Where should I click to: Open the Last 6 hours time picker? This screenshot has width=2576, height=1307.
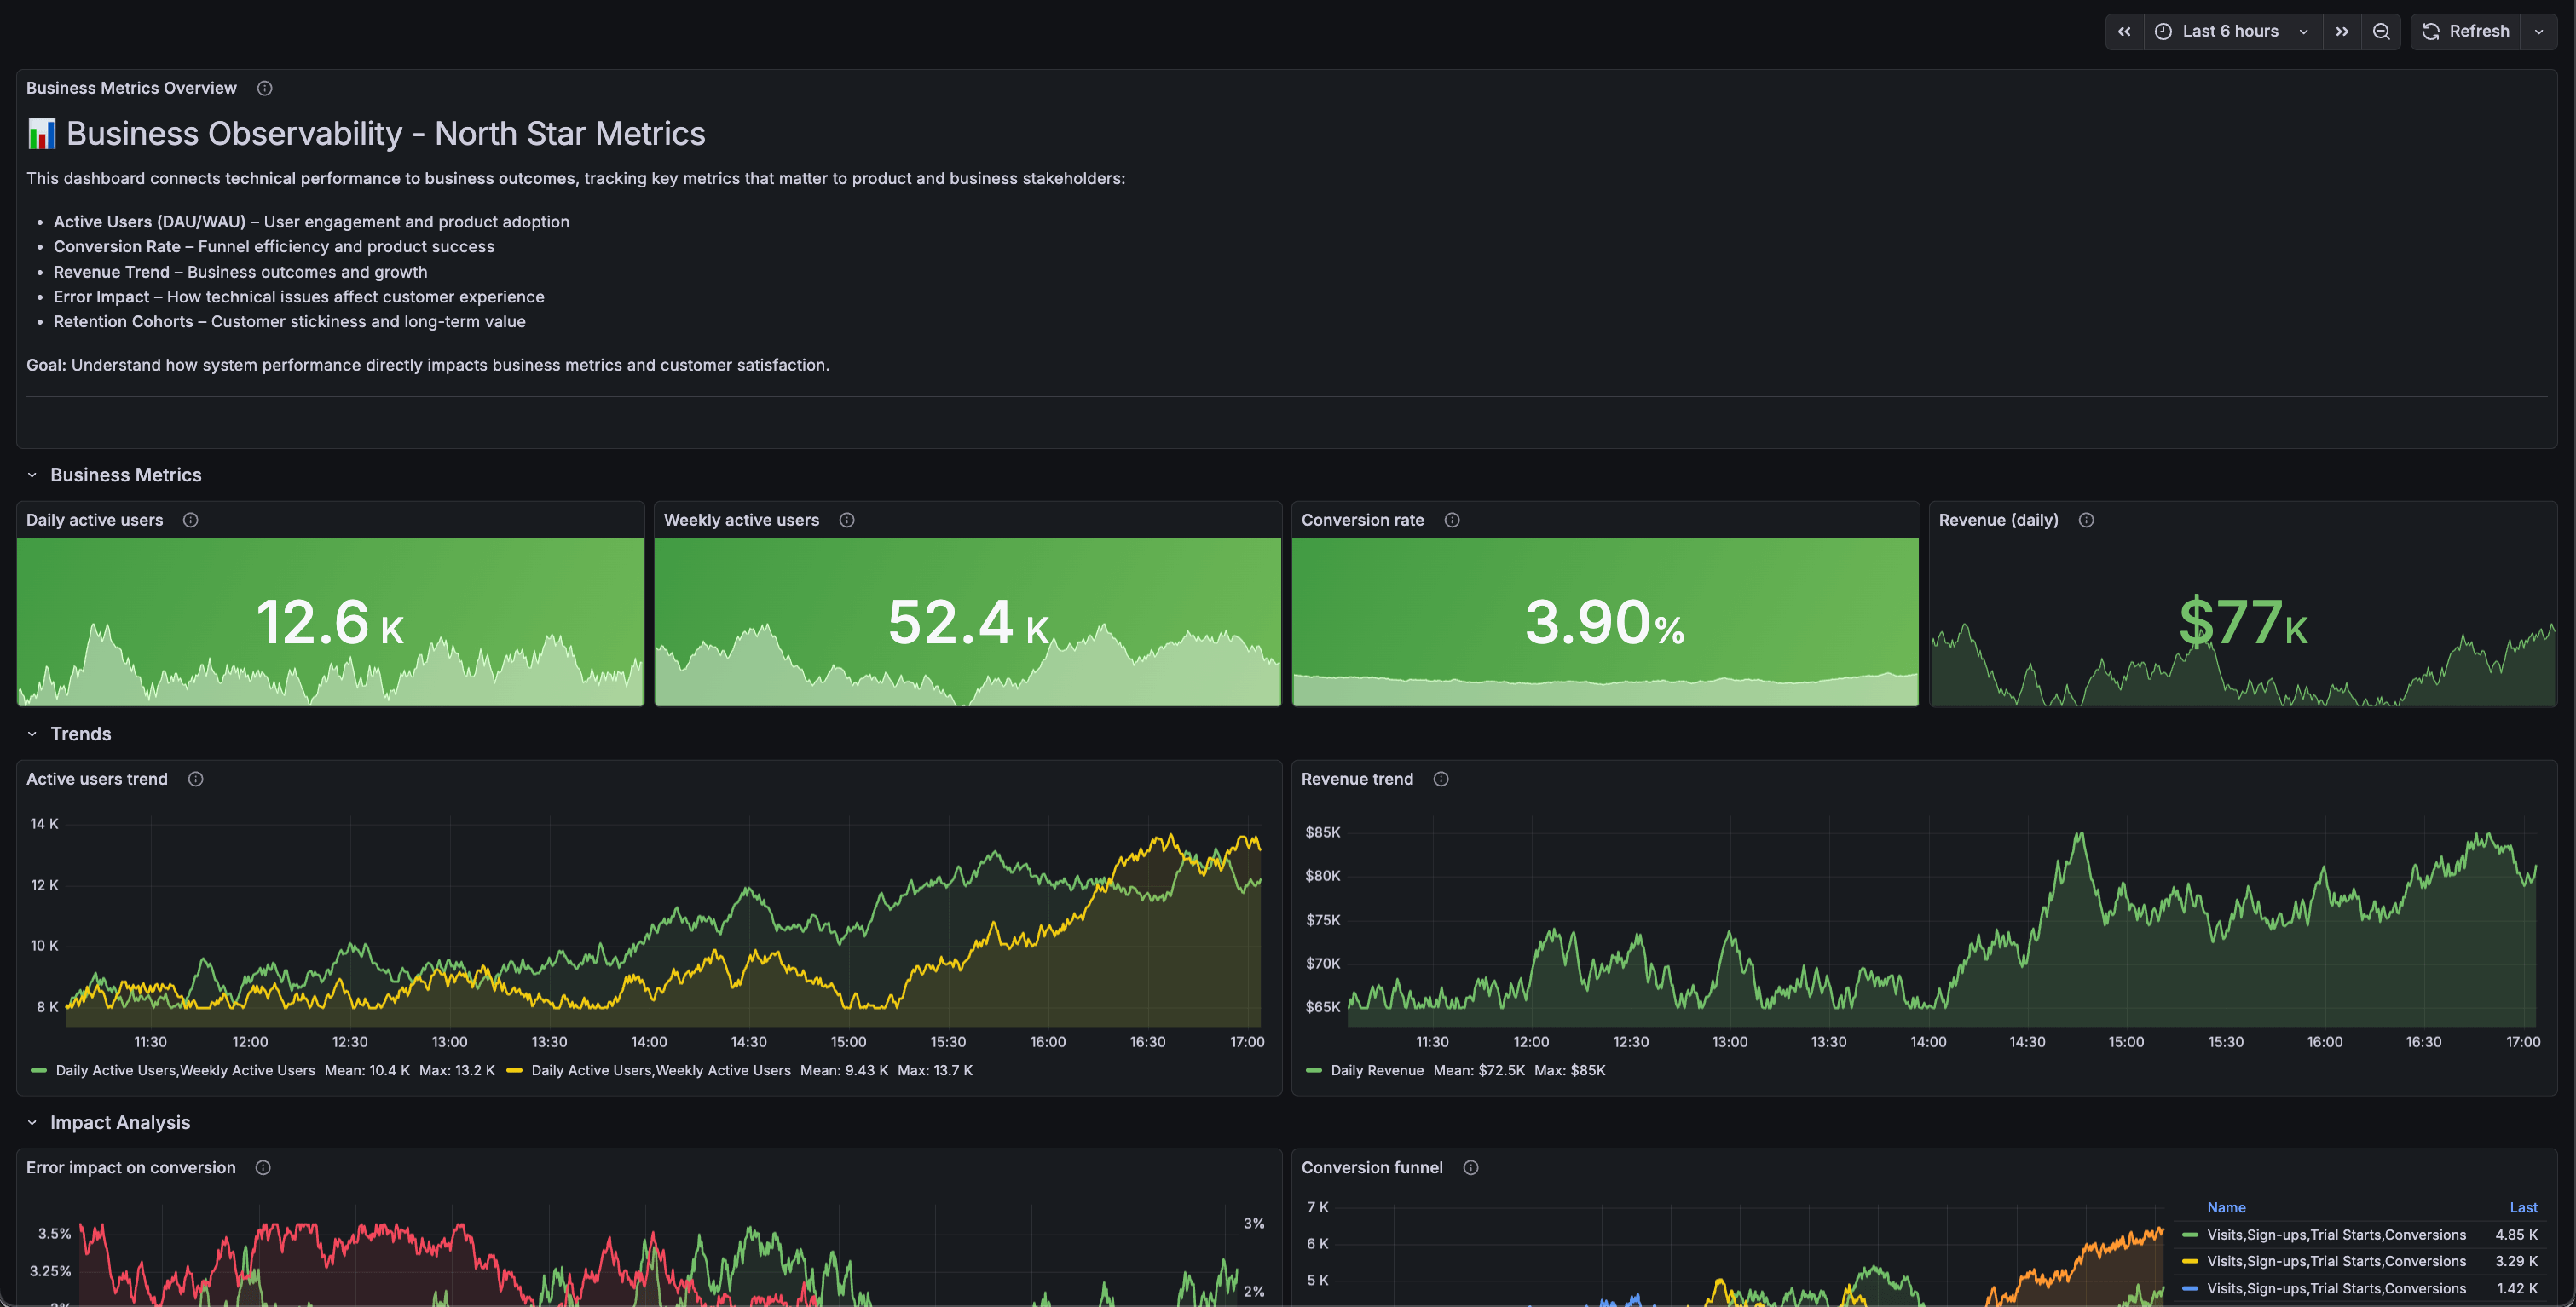[2230, 31]
